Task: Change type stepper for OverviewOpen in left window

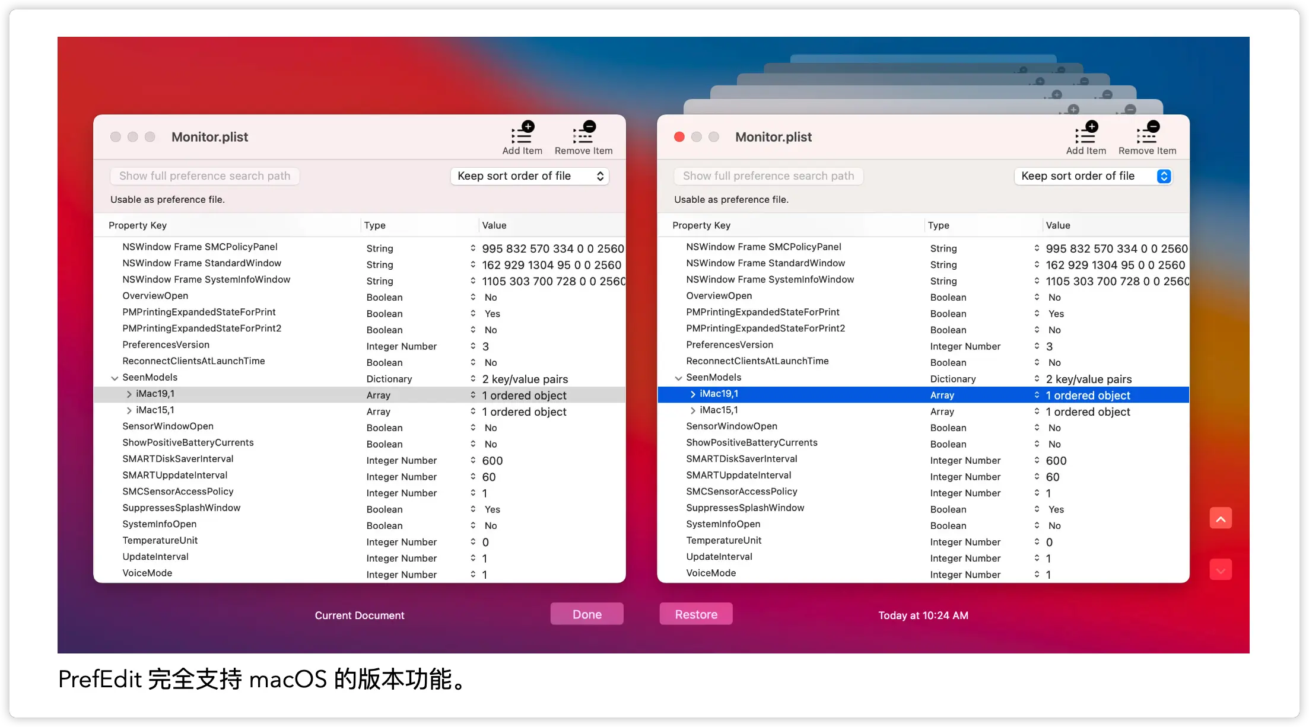Action: tap(473, 297)
